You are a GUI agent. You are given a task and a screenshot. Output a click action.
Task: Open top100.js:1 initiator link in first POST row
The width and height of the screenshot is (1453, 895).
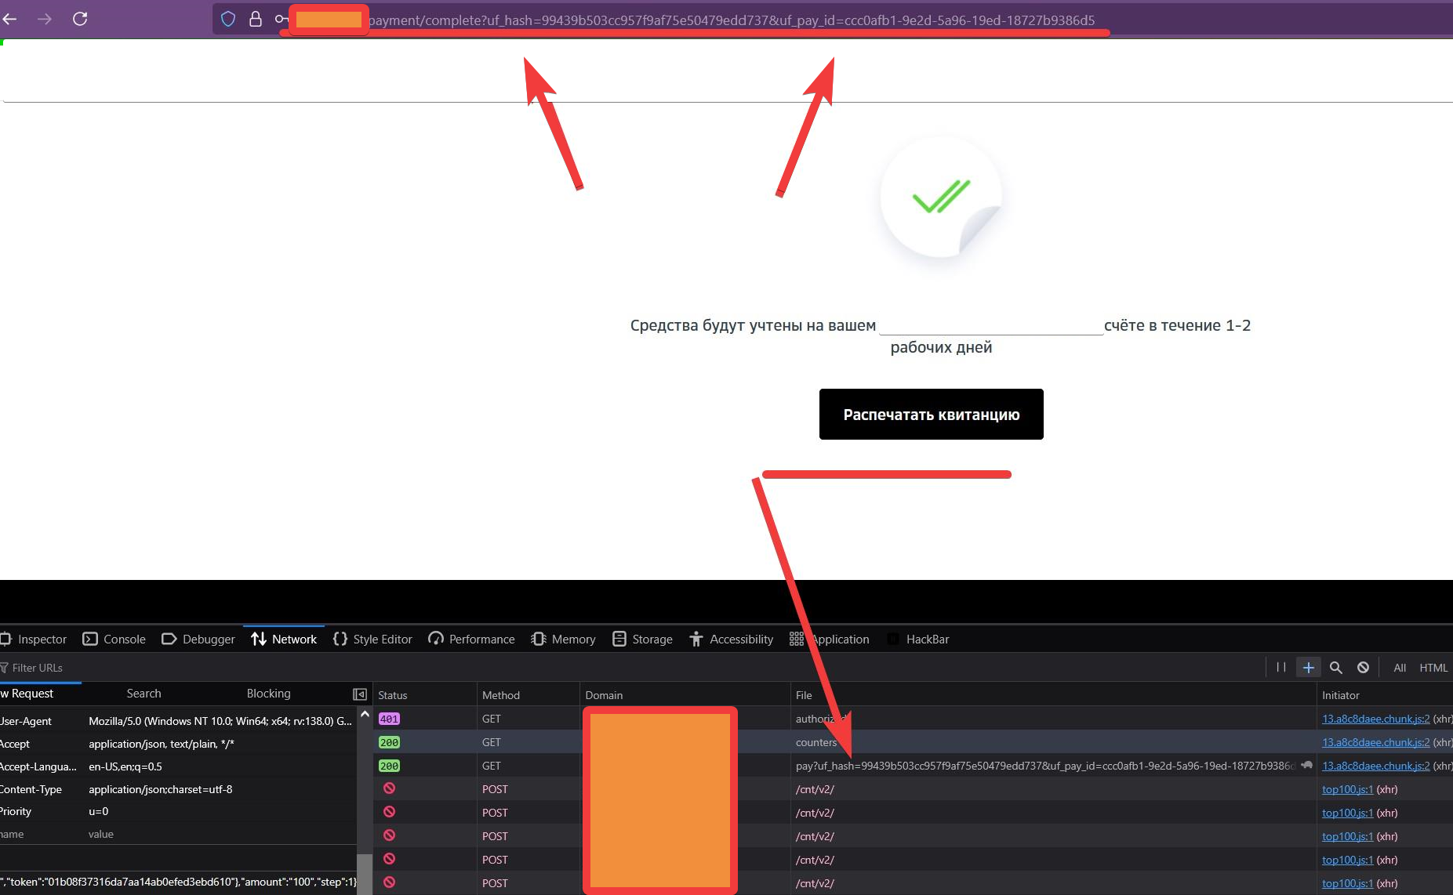[1347, 789]
